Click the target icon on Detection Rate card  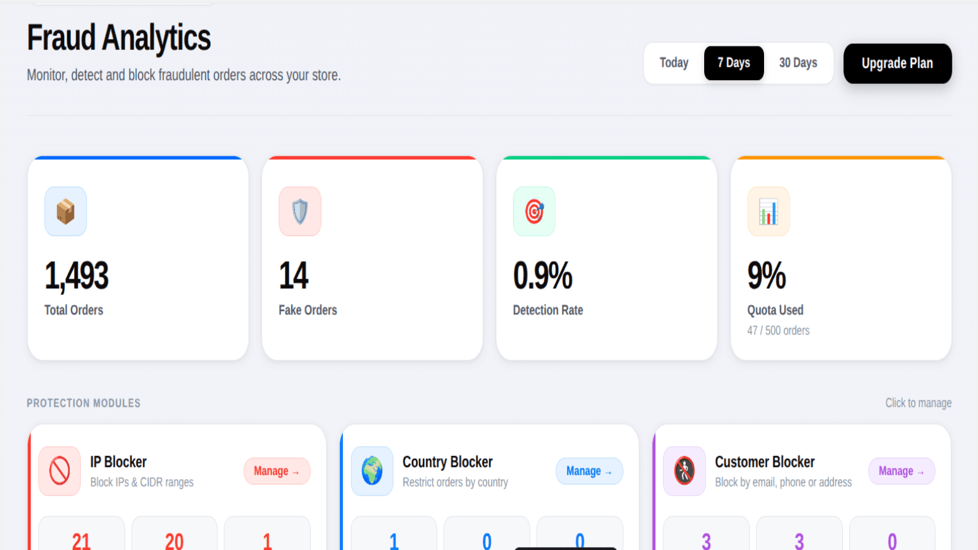tap(534, 211)
